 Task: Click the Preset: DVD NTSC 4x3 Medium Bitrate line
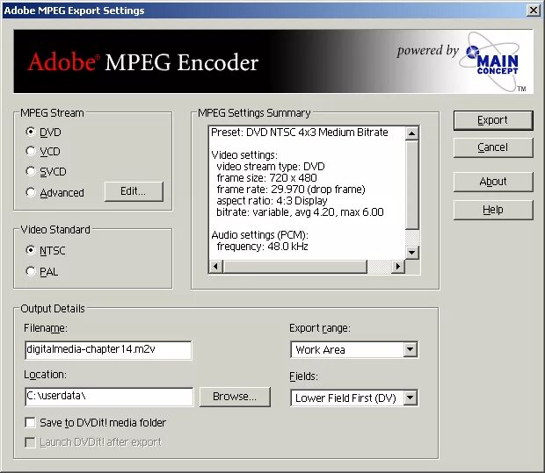[x=300, y=133]
